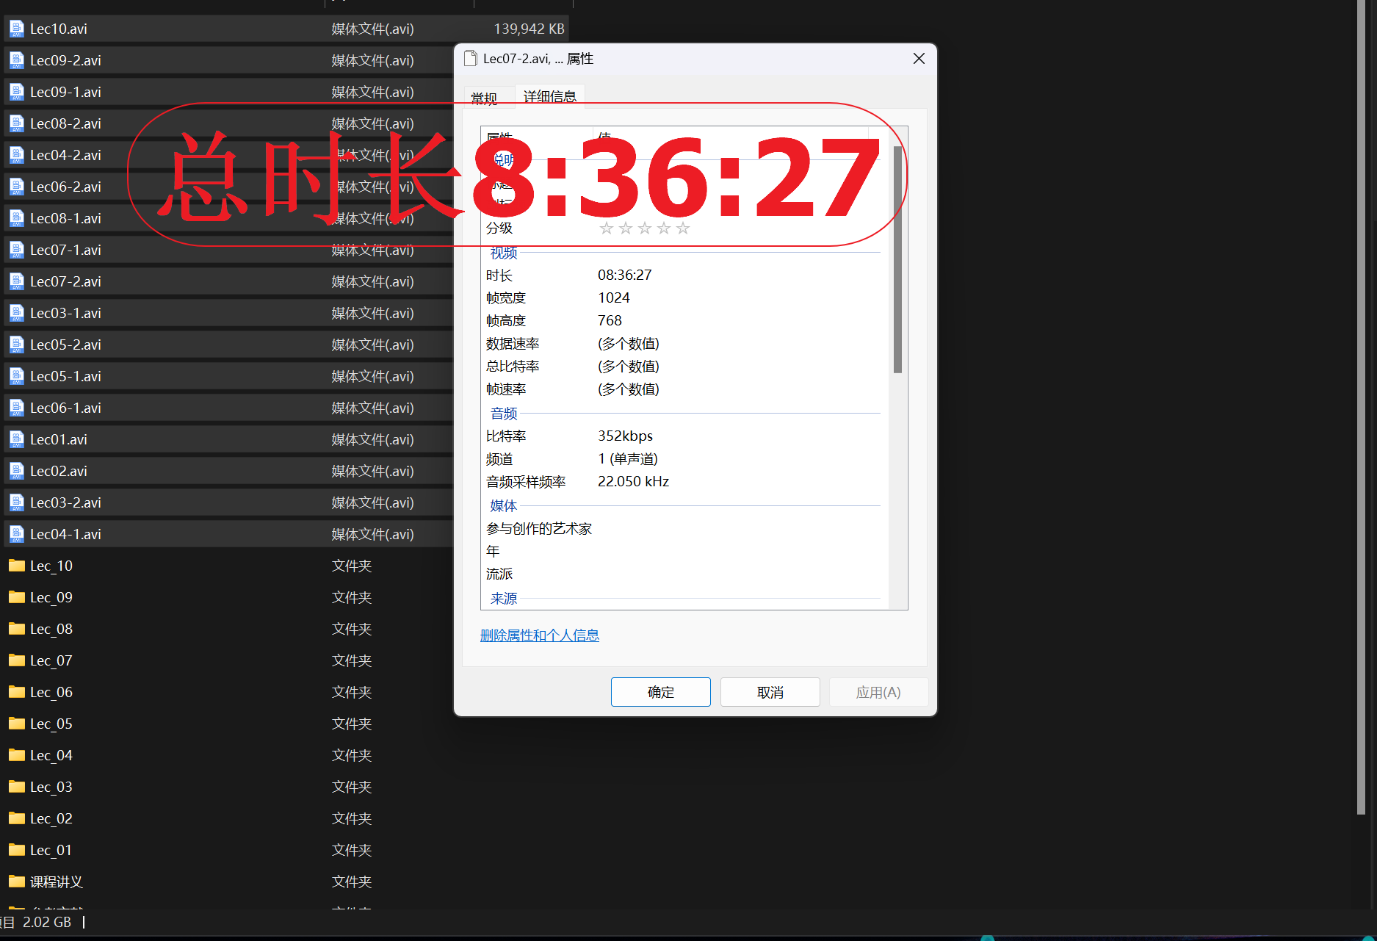Click the 帧宽度 value 1024
Viewport: 1377px width, 941px height.
(x=614, y=298)
